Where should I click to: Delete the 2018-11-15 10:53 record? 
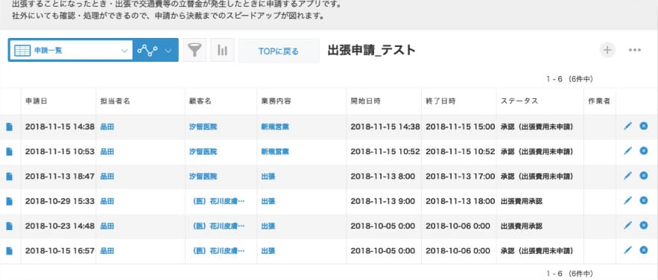(x=643, y=151)
